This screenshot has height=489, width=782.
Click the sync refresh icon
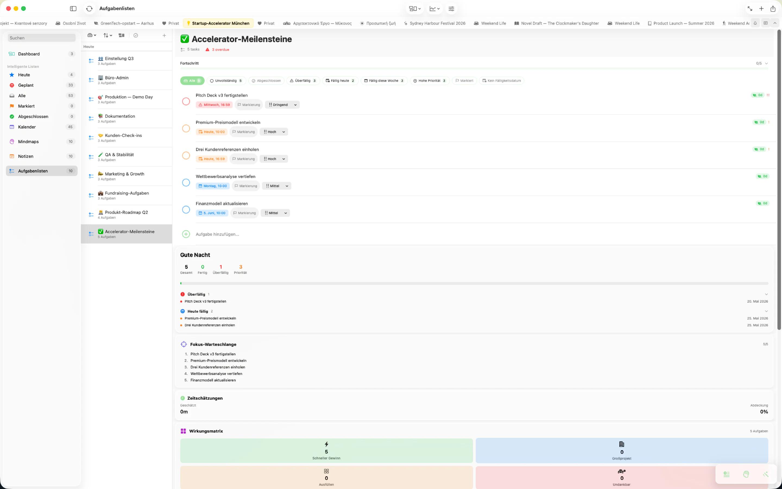point(90,9)
